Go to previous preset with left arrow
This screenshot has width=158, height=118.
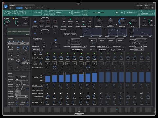10,8
